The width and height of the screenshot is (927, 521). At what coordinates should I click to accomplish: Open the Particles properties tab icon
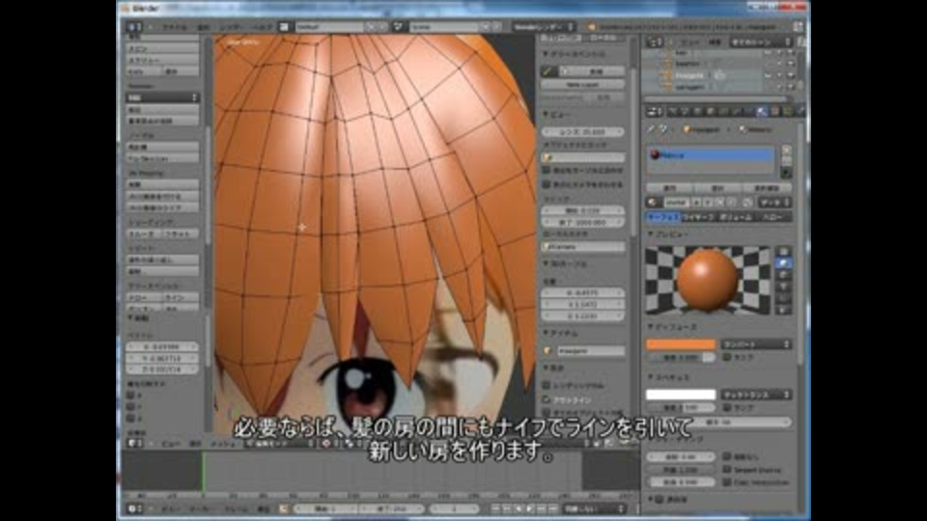pyautogui.click(x=789, y=111)
